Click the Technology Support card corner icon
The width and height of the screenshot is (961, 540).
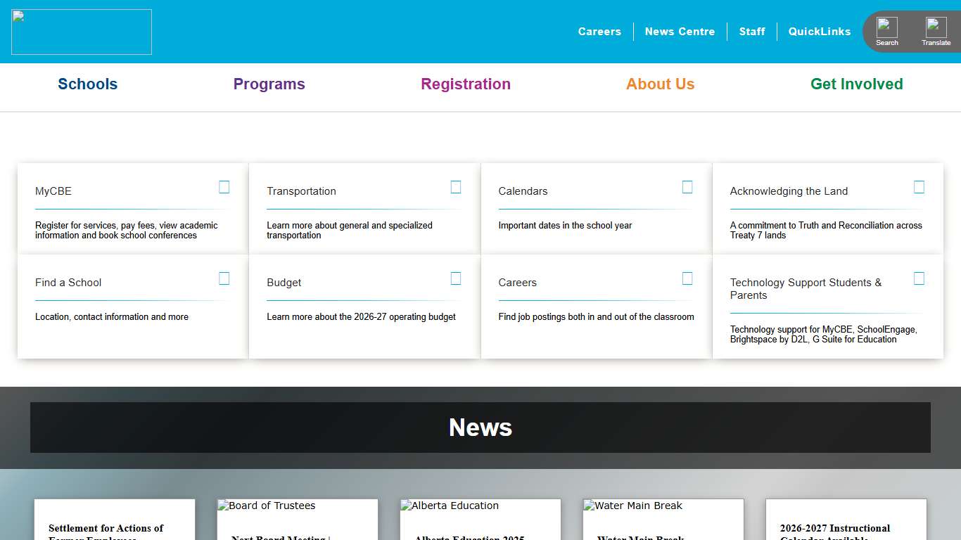pyautogui.click(x=919, y=278)
